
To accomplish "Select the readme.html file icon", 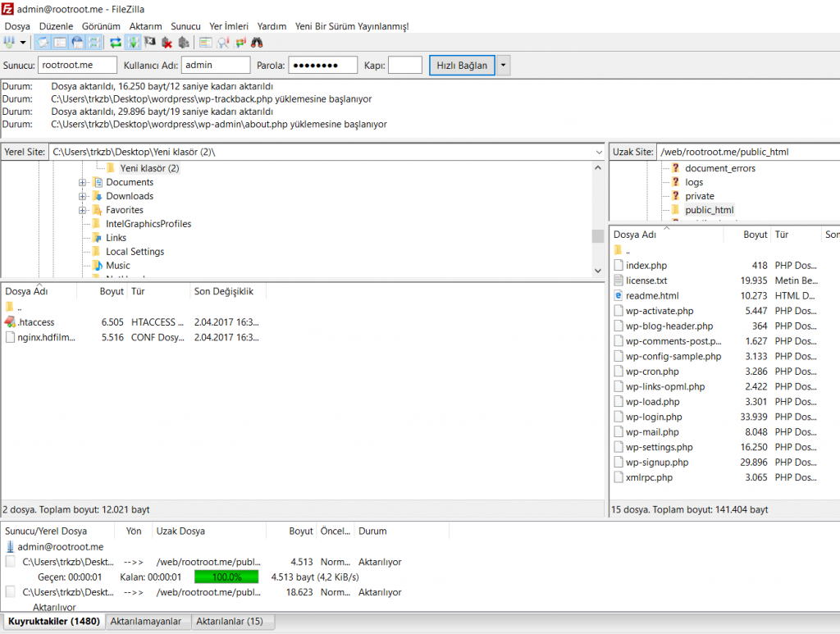I will pos(619,295).
